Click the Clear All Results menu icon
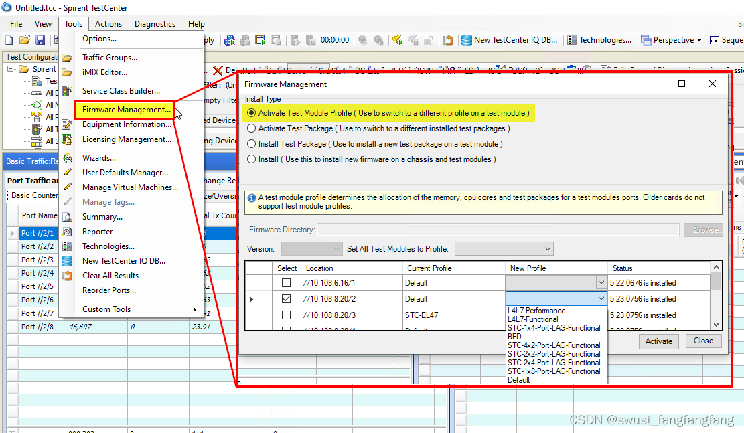 point(67,276)
